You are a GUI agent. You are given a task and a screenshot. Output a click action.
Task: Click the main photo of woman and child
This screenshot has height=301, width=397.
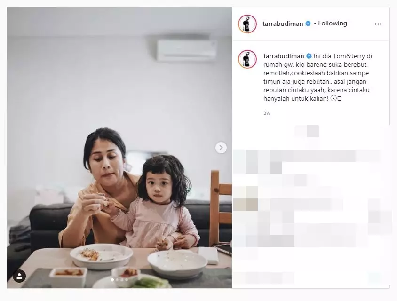(x=119, y=148)
